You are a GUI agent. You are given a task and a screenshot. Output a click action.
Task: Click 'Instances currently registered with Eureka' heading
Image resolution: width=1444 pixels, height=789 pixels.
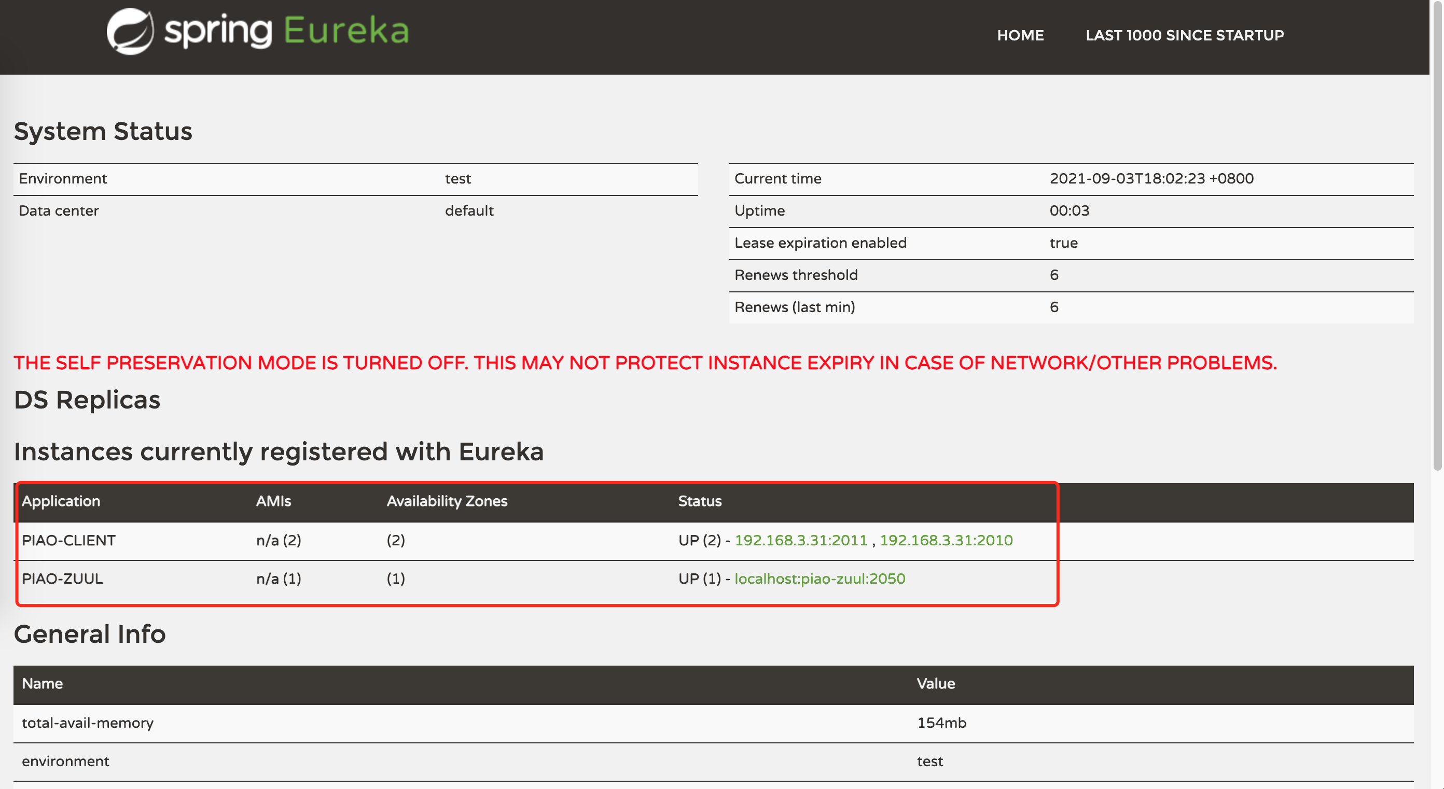tap(279, 452)
